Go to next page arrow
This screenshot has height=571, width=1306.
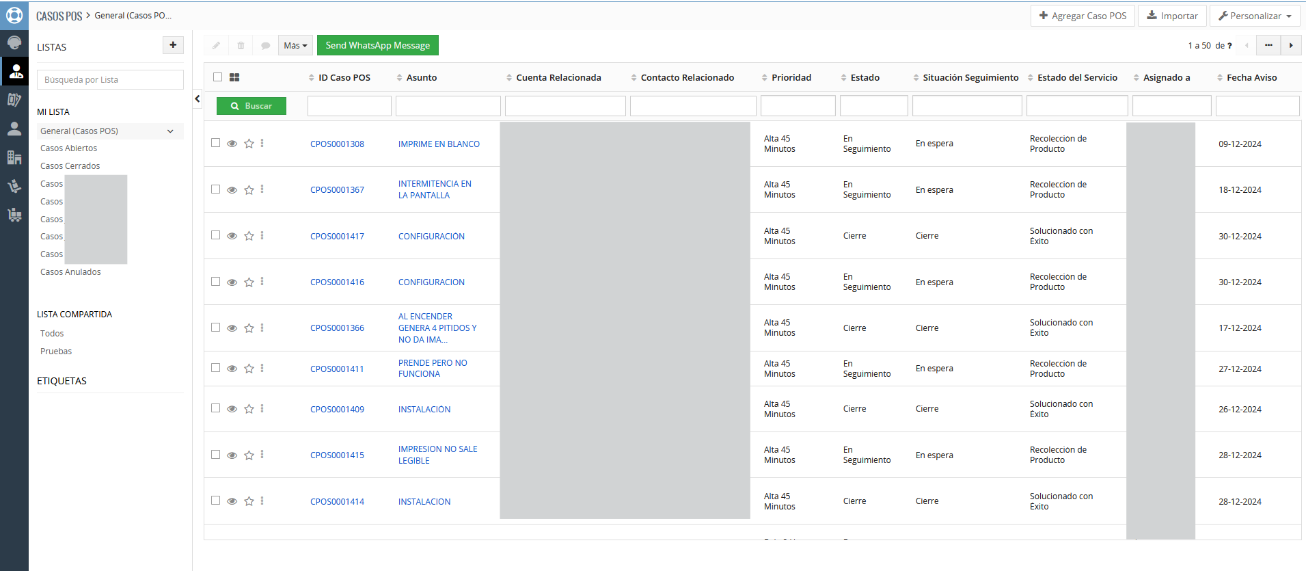pos(1291,45)
